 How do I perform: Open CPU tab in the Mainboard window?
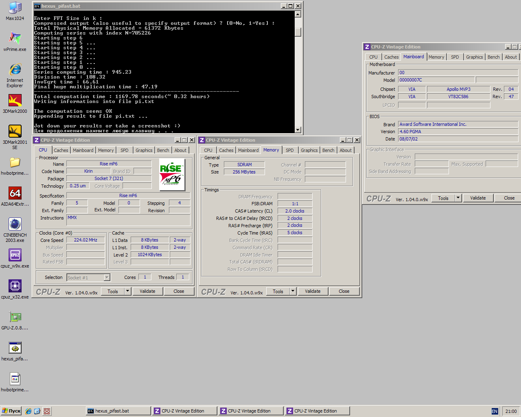(374, 57)
